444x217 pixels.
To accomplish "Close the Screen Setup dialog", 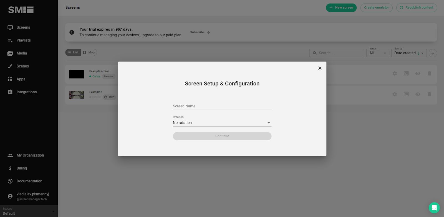I will click(320, 68).
